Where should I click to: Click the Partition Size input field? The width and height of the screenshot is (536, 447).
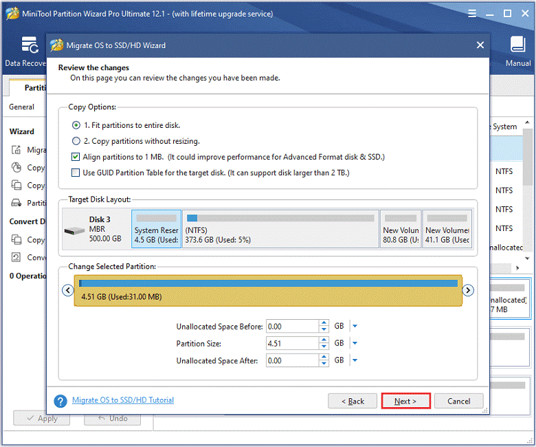293,343
